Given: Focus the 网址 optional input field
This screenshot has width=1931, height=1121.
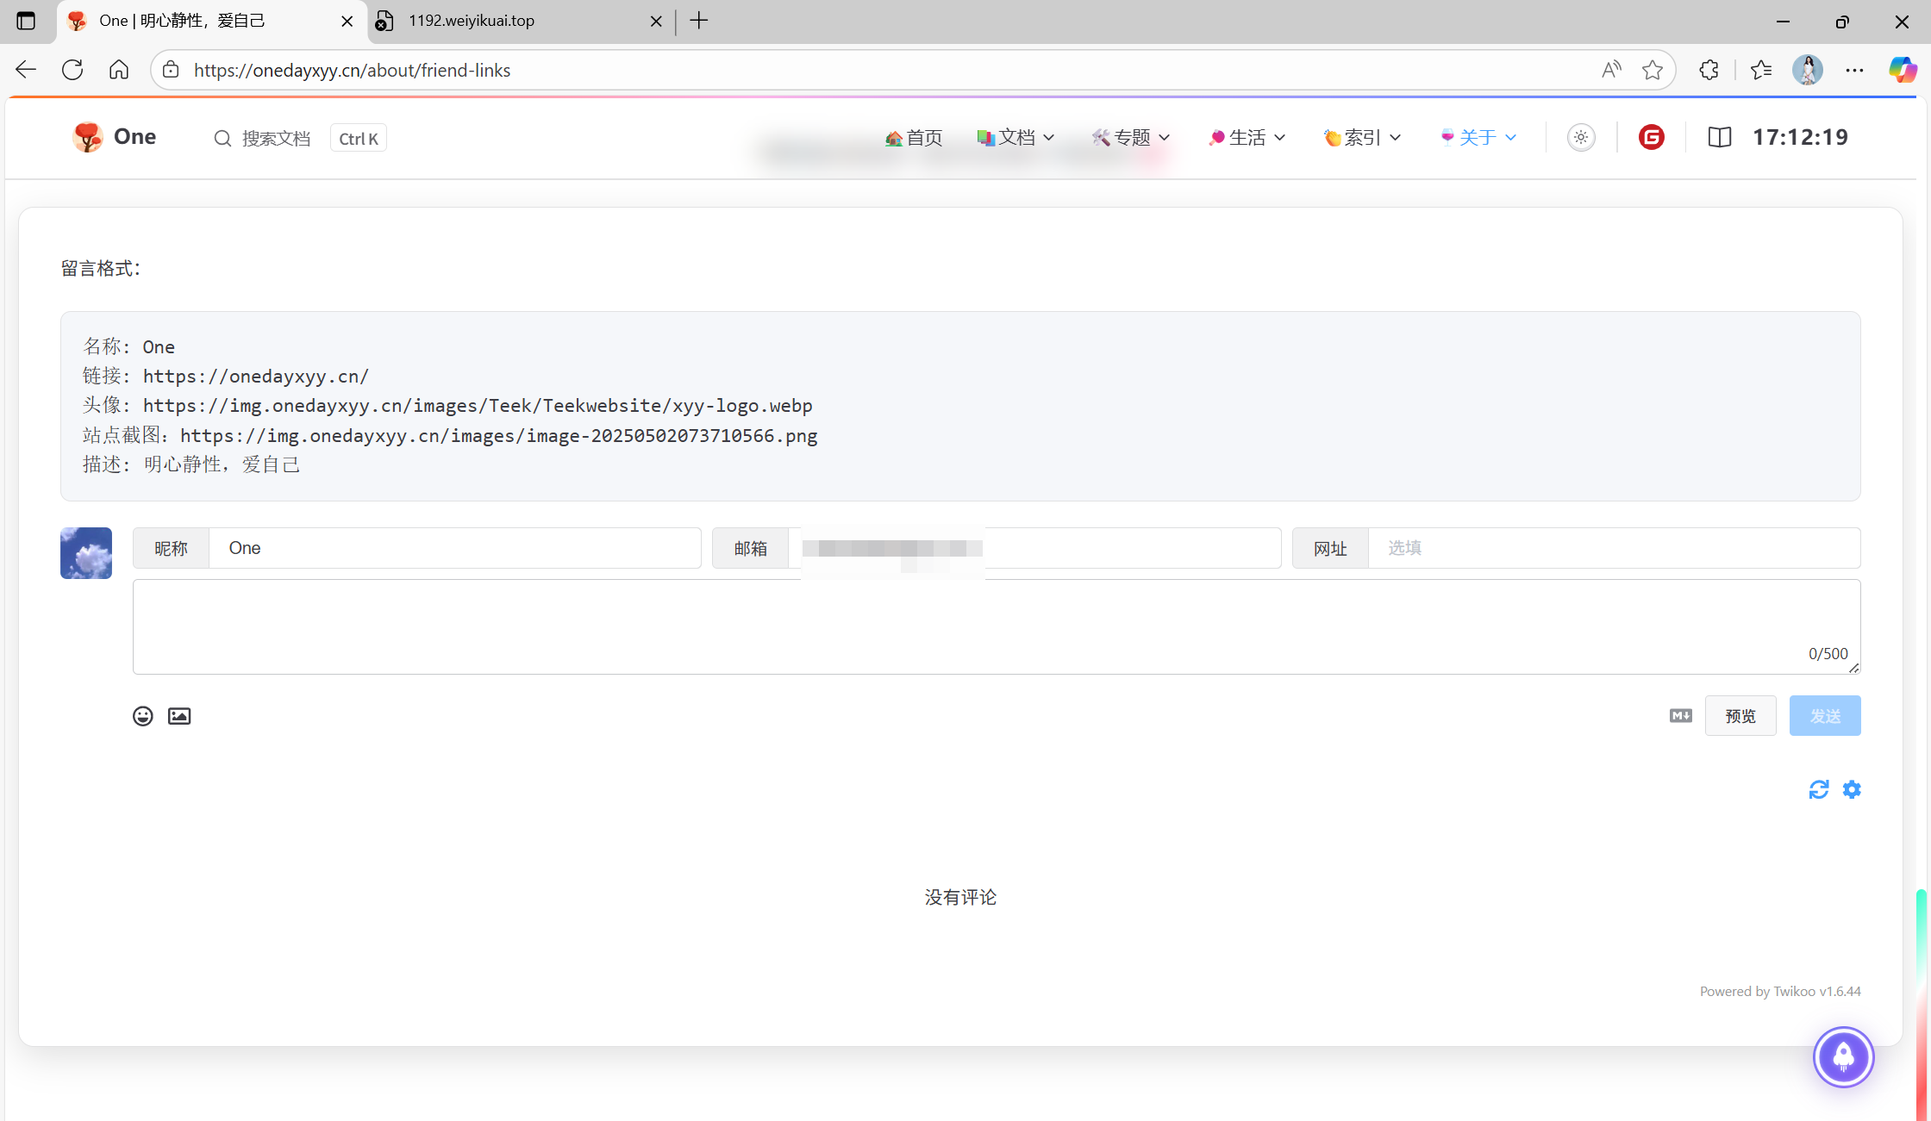Looking at the screenshot, I should click(x=1612, y=548).
